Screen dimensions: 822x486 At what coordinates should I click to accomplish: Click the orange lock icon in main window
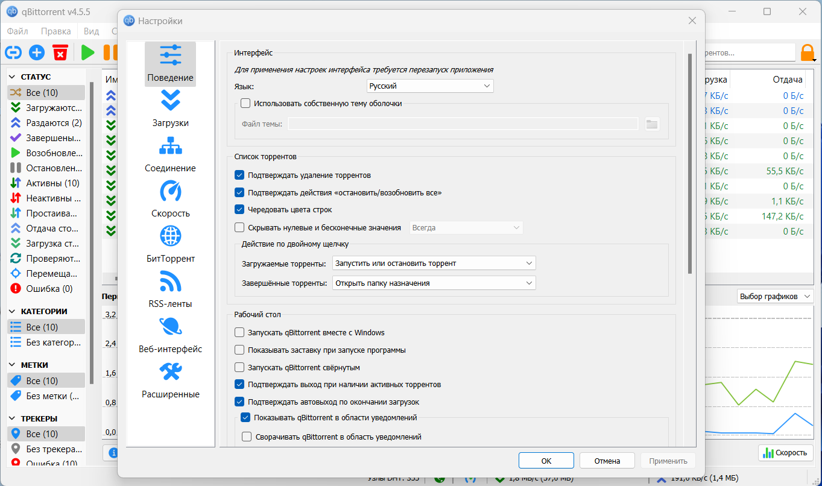coord(808,53)
